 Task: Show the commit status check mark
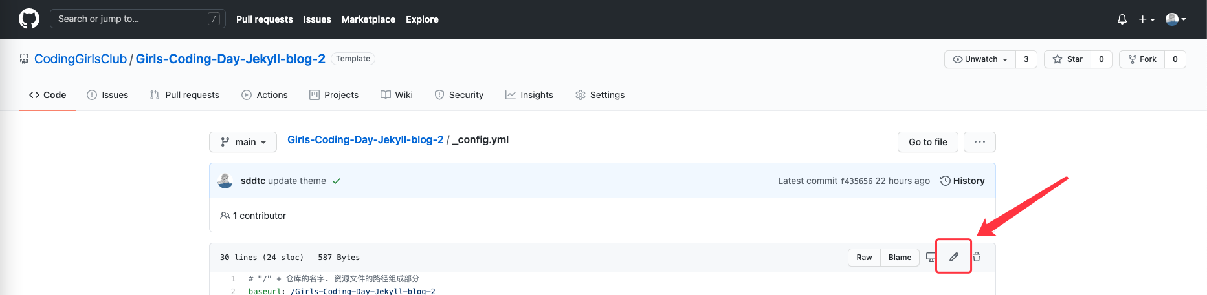click(x=337, y=181)
